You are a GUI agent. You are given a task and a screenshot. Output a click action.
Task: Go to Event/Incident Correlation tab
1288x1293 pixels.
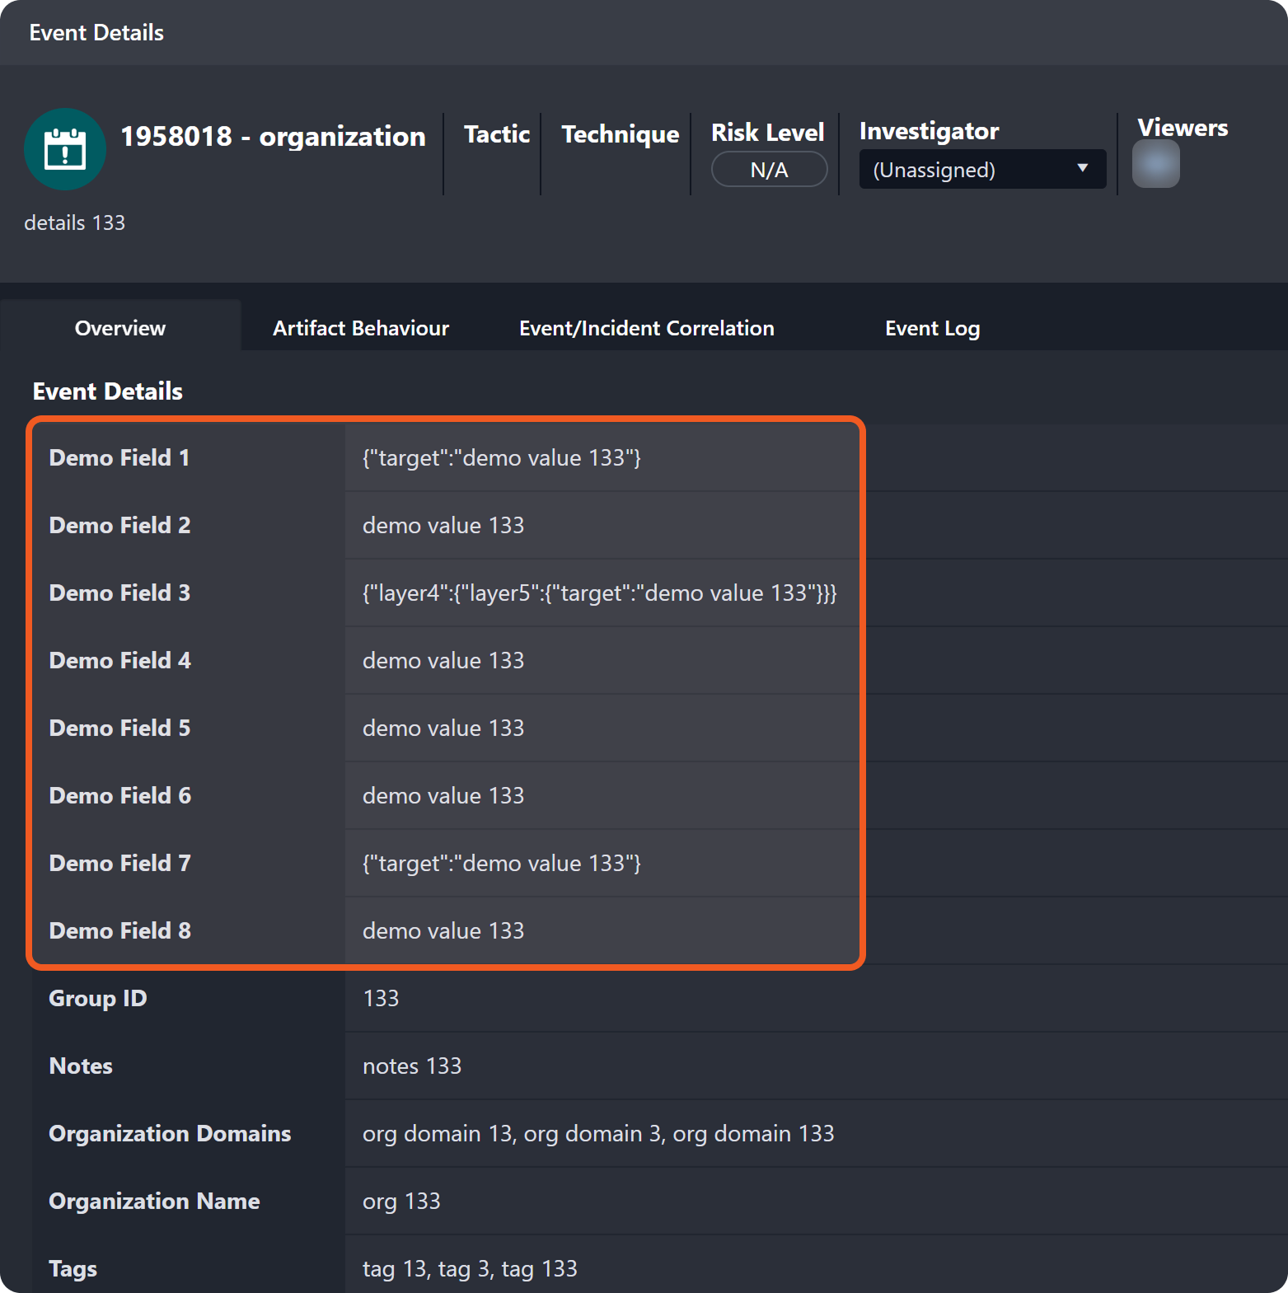(x=646, y=328)
